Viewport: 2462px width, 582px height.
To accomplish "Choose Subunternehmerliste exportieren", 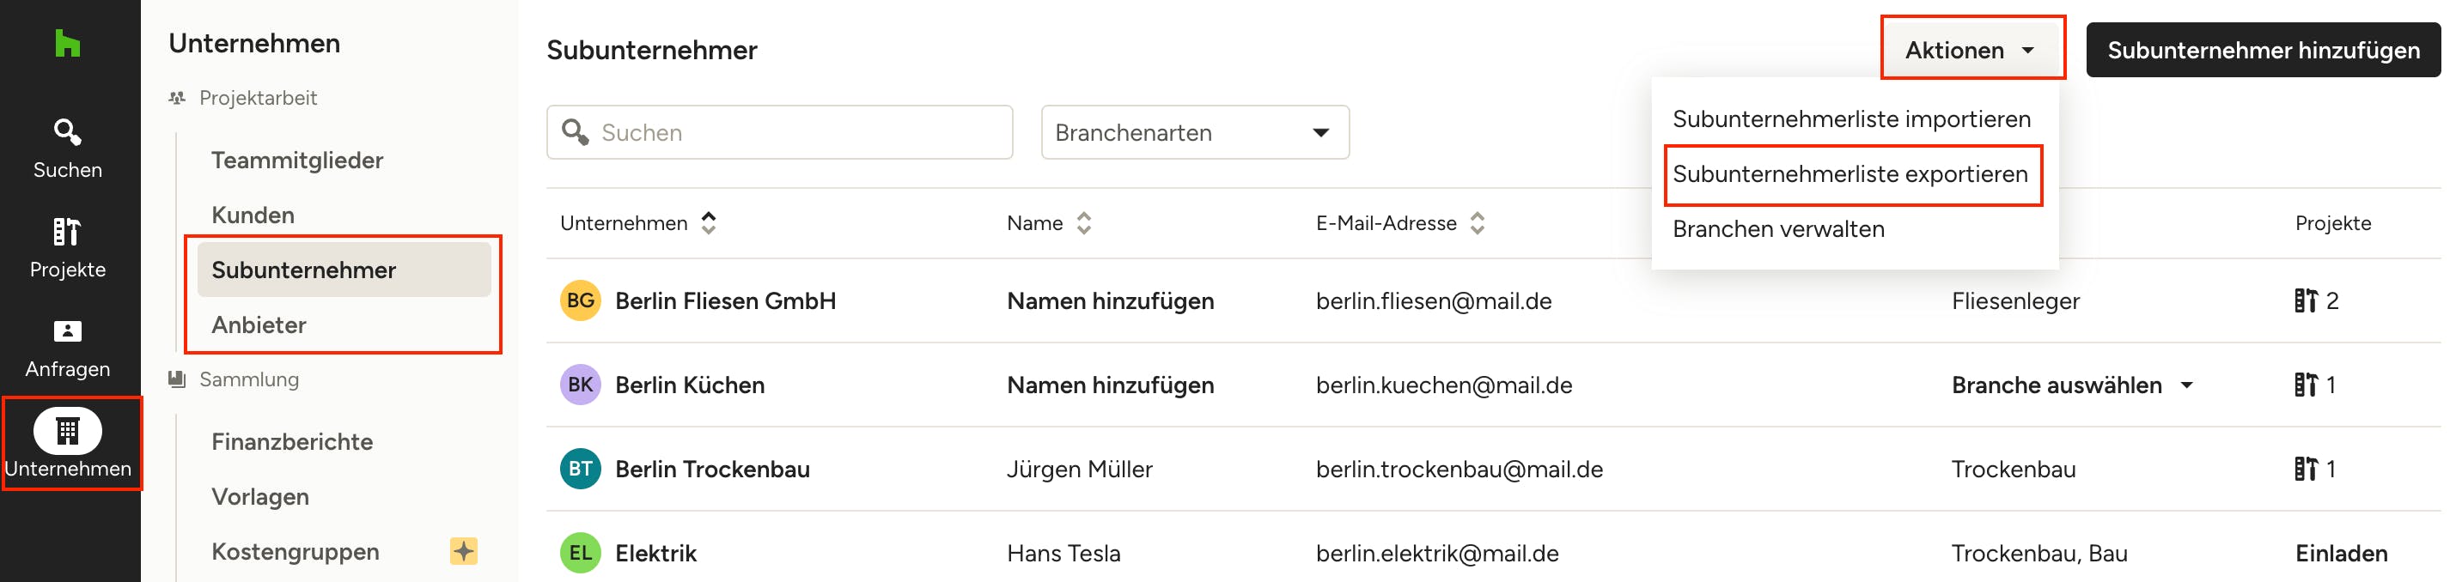I will point(1850,174).
